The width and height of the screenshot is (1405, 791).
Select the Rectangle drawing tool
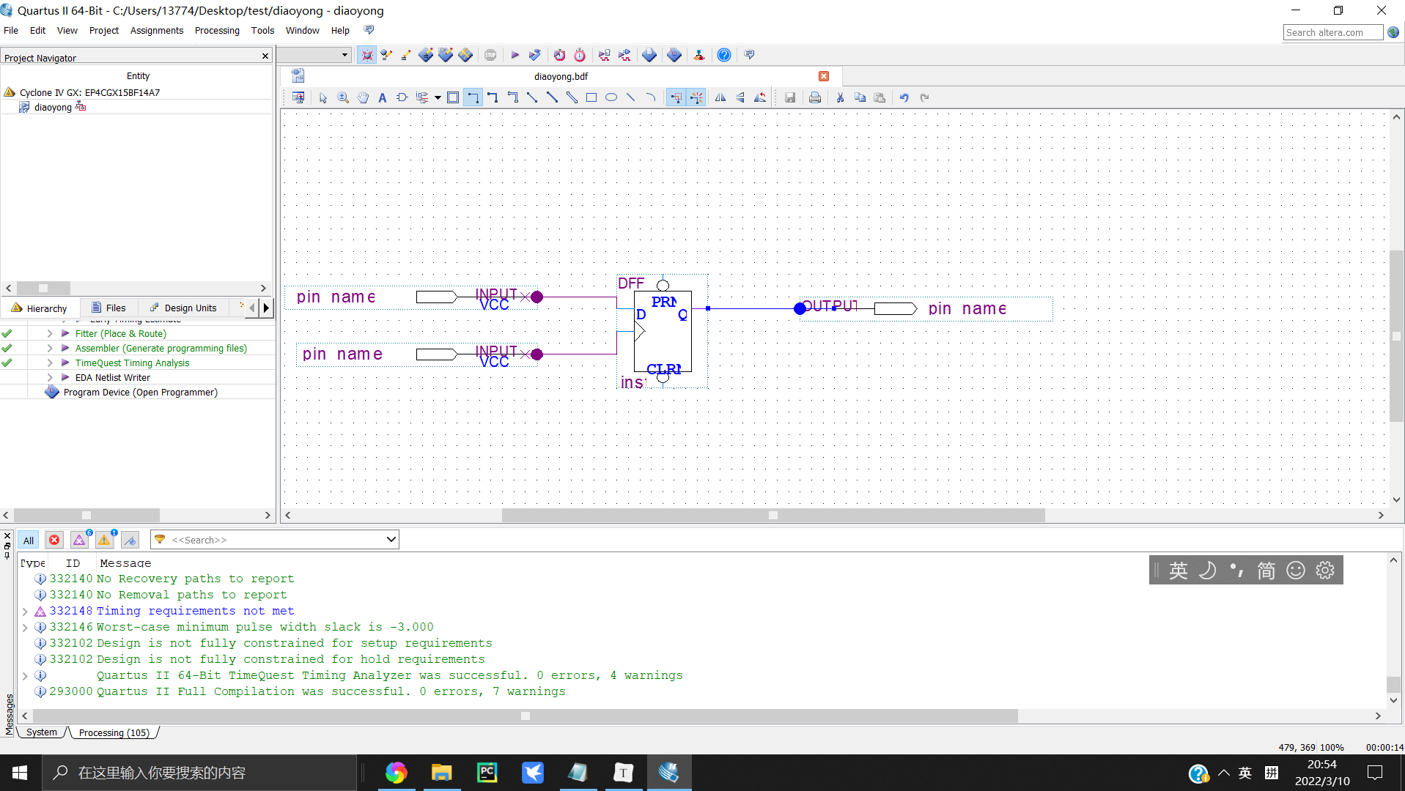pyautogui.click(x=591, y=97)
